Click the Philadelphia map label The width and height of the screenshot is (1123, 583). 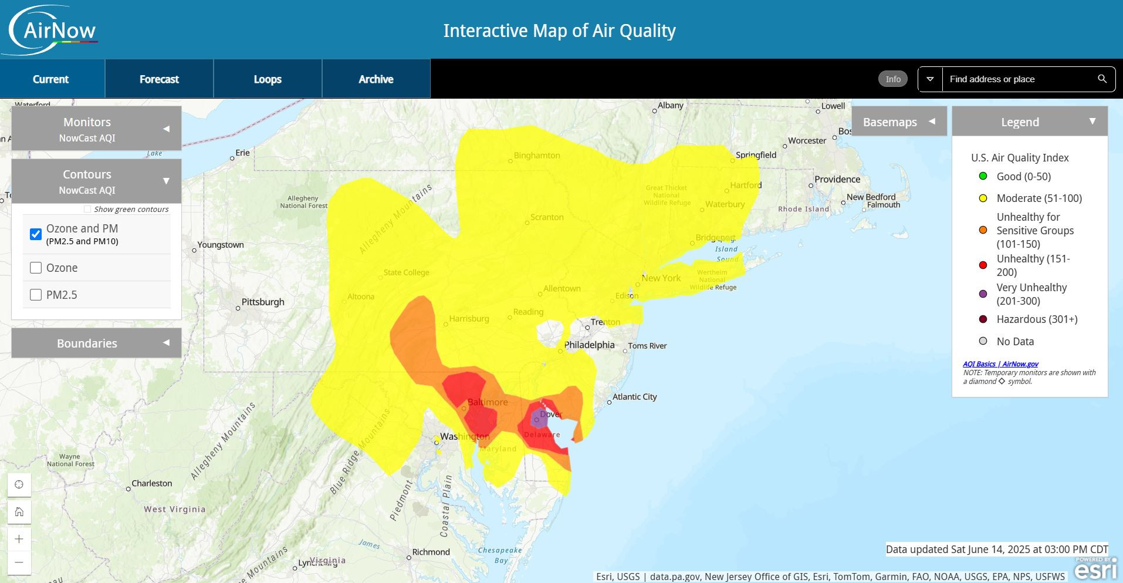coord(589,345)
